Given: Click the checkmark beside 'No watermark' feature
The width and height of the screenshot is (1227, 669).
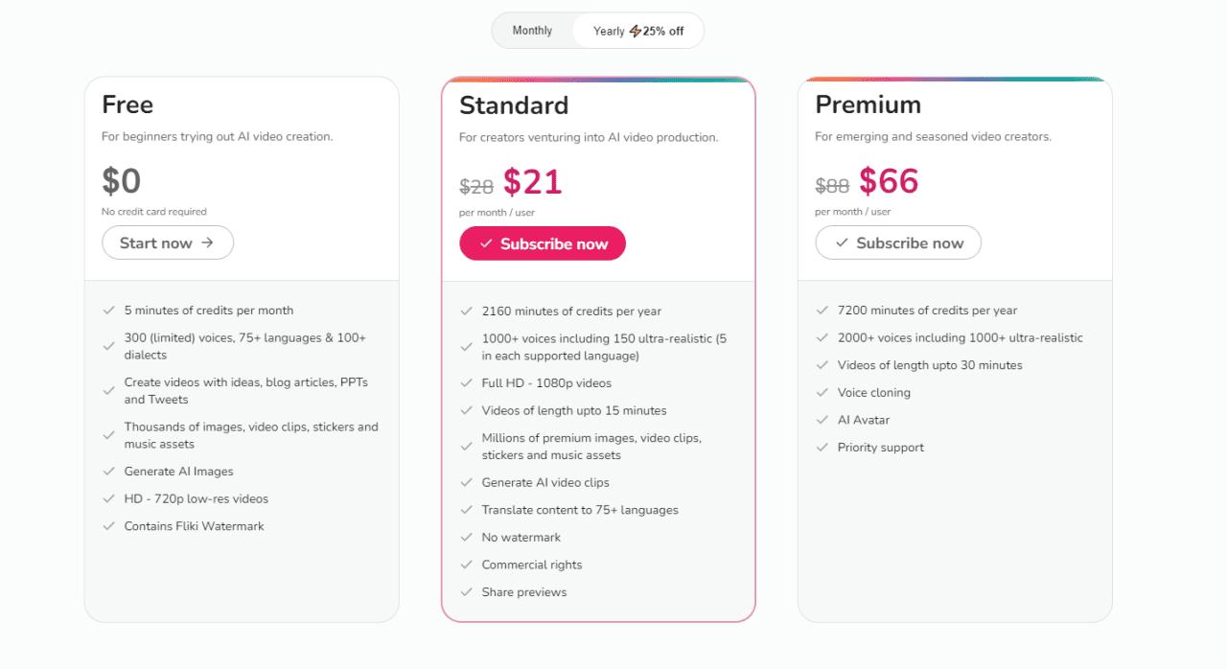Looking at the screenshot, I should pyautogui.click(x=465, y=537).
